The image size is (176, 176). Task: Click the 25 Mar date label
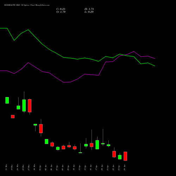(x=23, y=167)
